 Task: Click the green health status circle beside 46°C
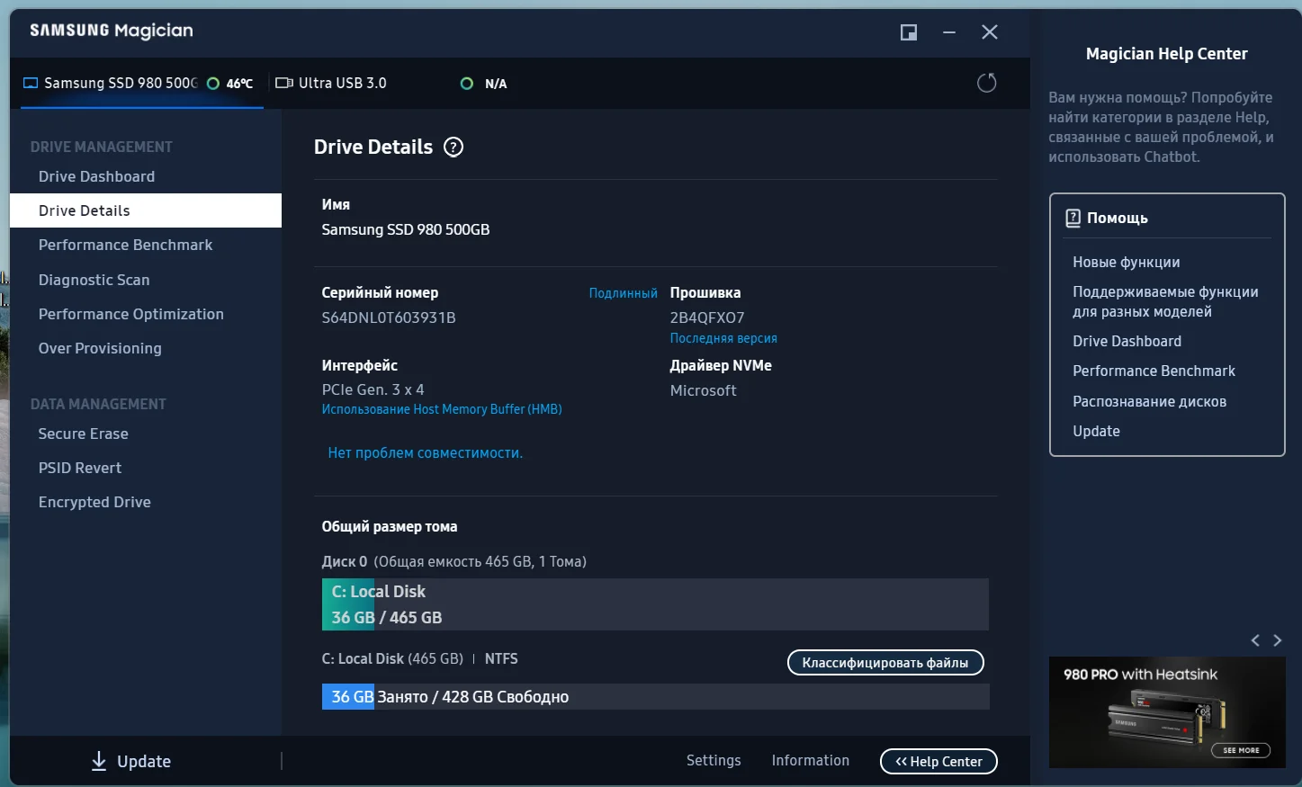coord(213,83)
